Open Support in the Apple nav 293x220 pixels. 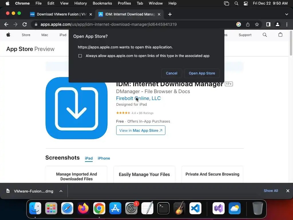pyautogui.click(x=245, y=35)
